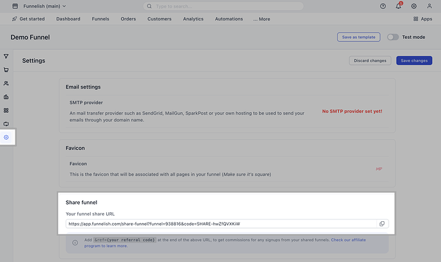Open the customers icon in sidebar
Image resolution: width=441 pixels, height=262 pixels.
click(6, 84)
